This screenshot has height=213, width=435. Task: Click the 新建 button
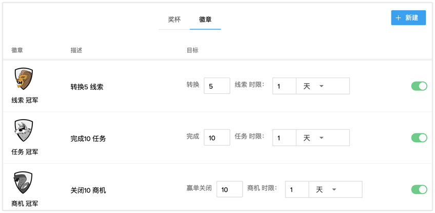click(408, 18)
